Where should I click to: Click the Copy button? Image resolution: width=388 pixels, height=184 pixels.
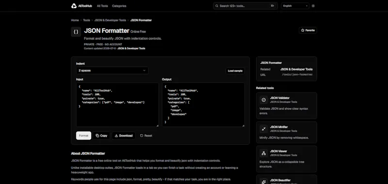[x=101, y=136]
